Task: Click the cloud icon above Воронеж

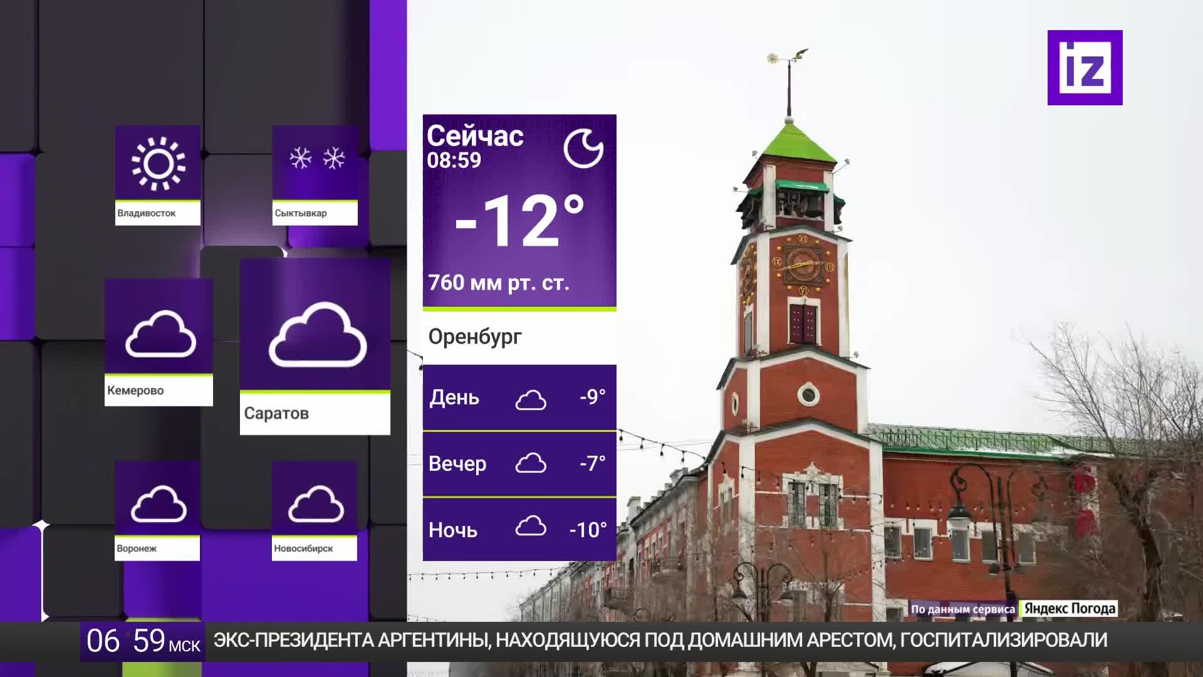Action: click(159, 503)
